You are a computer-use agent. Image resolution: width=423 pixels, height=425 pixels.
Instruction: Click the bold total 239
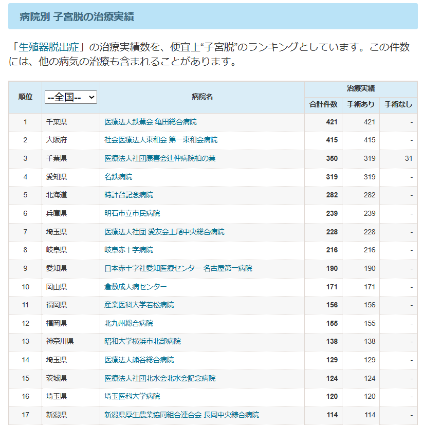332,213
